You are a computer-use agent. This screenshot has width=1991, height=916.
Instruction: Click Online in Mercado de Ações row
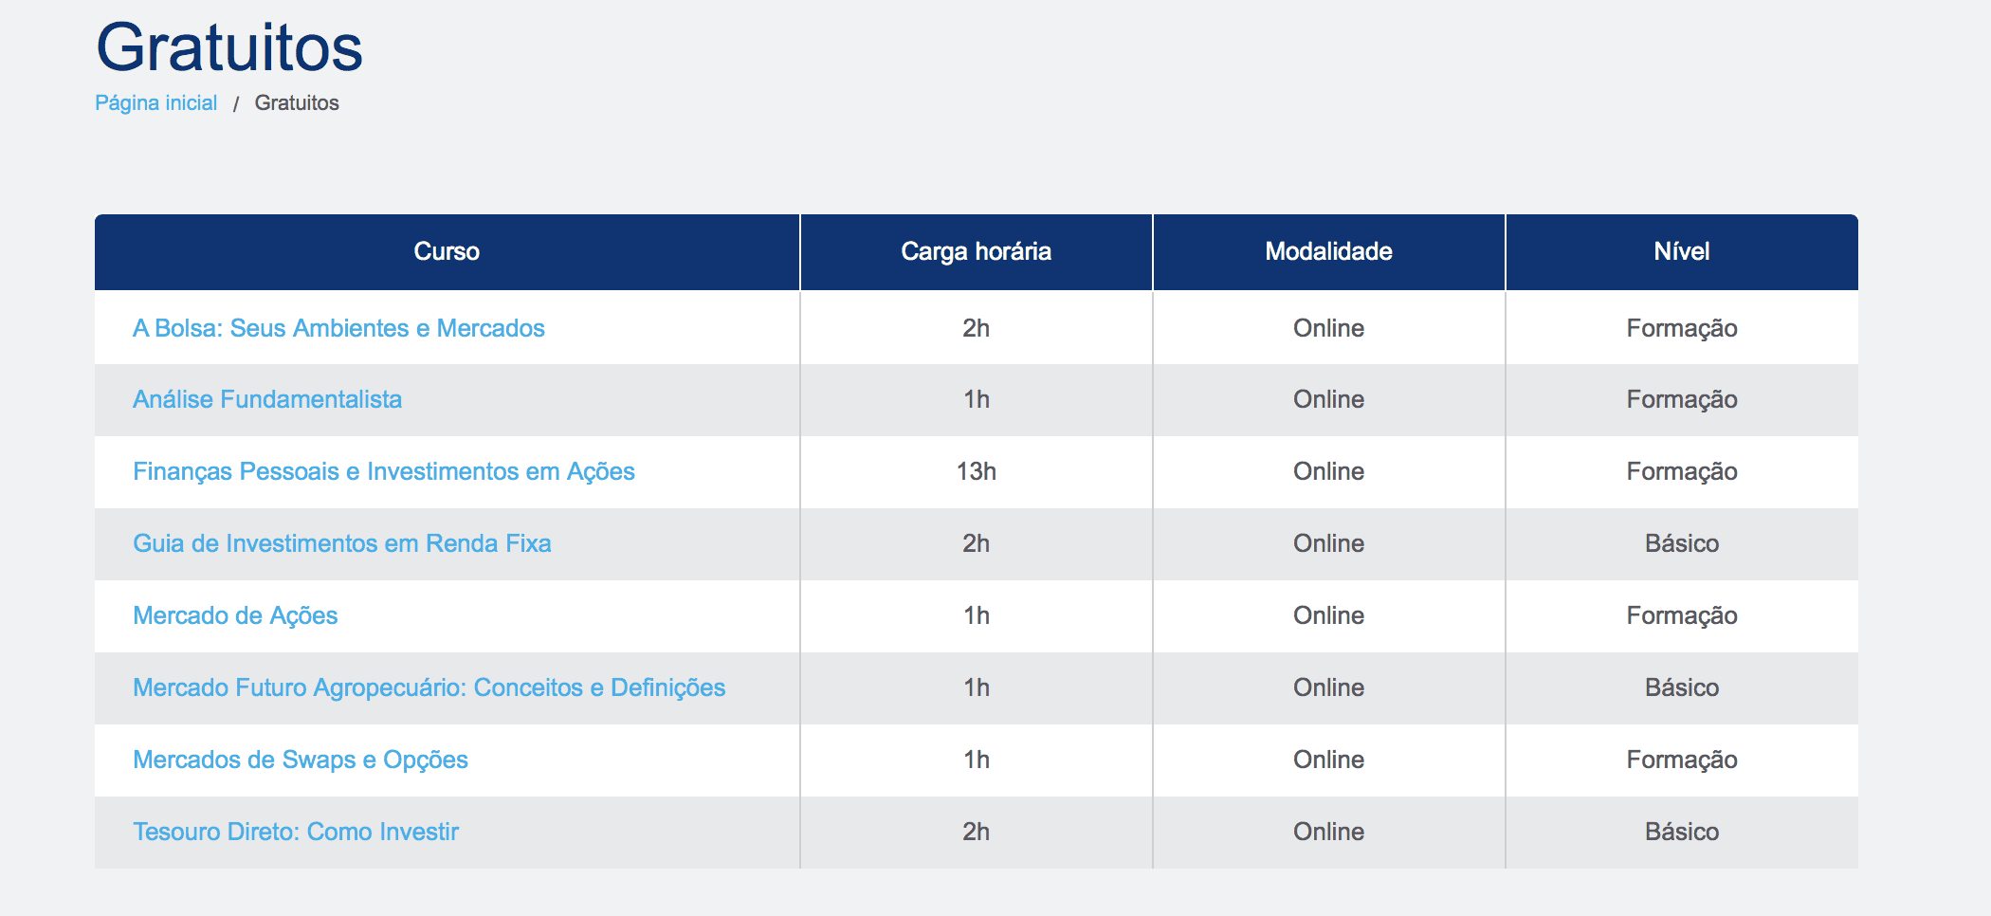[1329, 615]
